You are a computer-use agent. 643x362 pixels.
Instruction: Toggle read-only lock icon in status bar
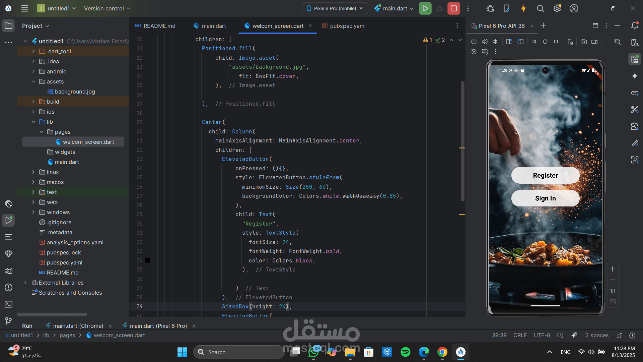point(620,335)
